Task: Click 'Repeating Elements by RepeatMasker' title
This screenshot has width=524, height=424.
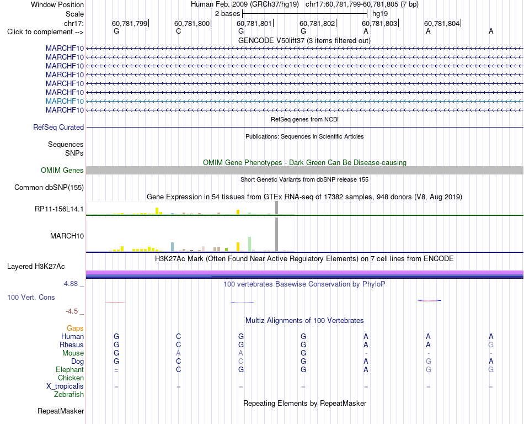Action: 305,403
